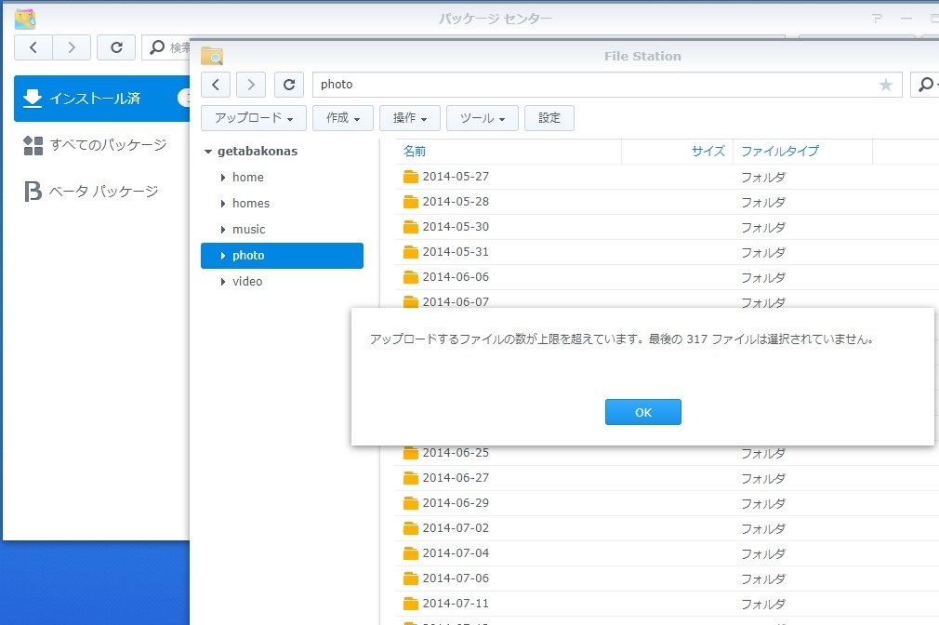Click the back arrow in File Station
Image resolution: width=939 pixels, height=625 pixels.
pos(215,84)
